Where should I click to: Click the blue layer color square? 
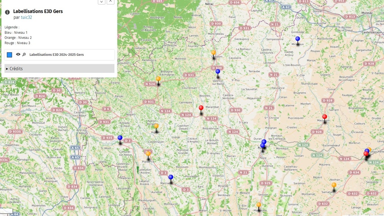tap(9, 54)
